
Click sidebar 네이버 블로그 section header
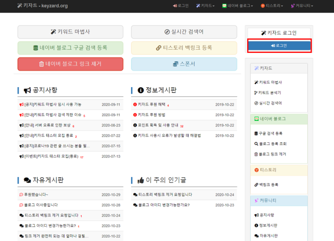(279, 119)
